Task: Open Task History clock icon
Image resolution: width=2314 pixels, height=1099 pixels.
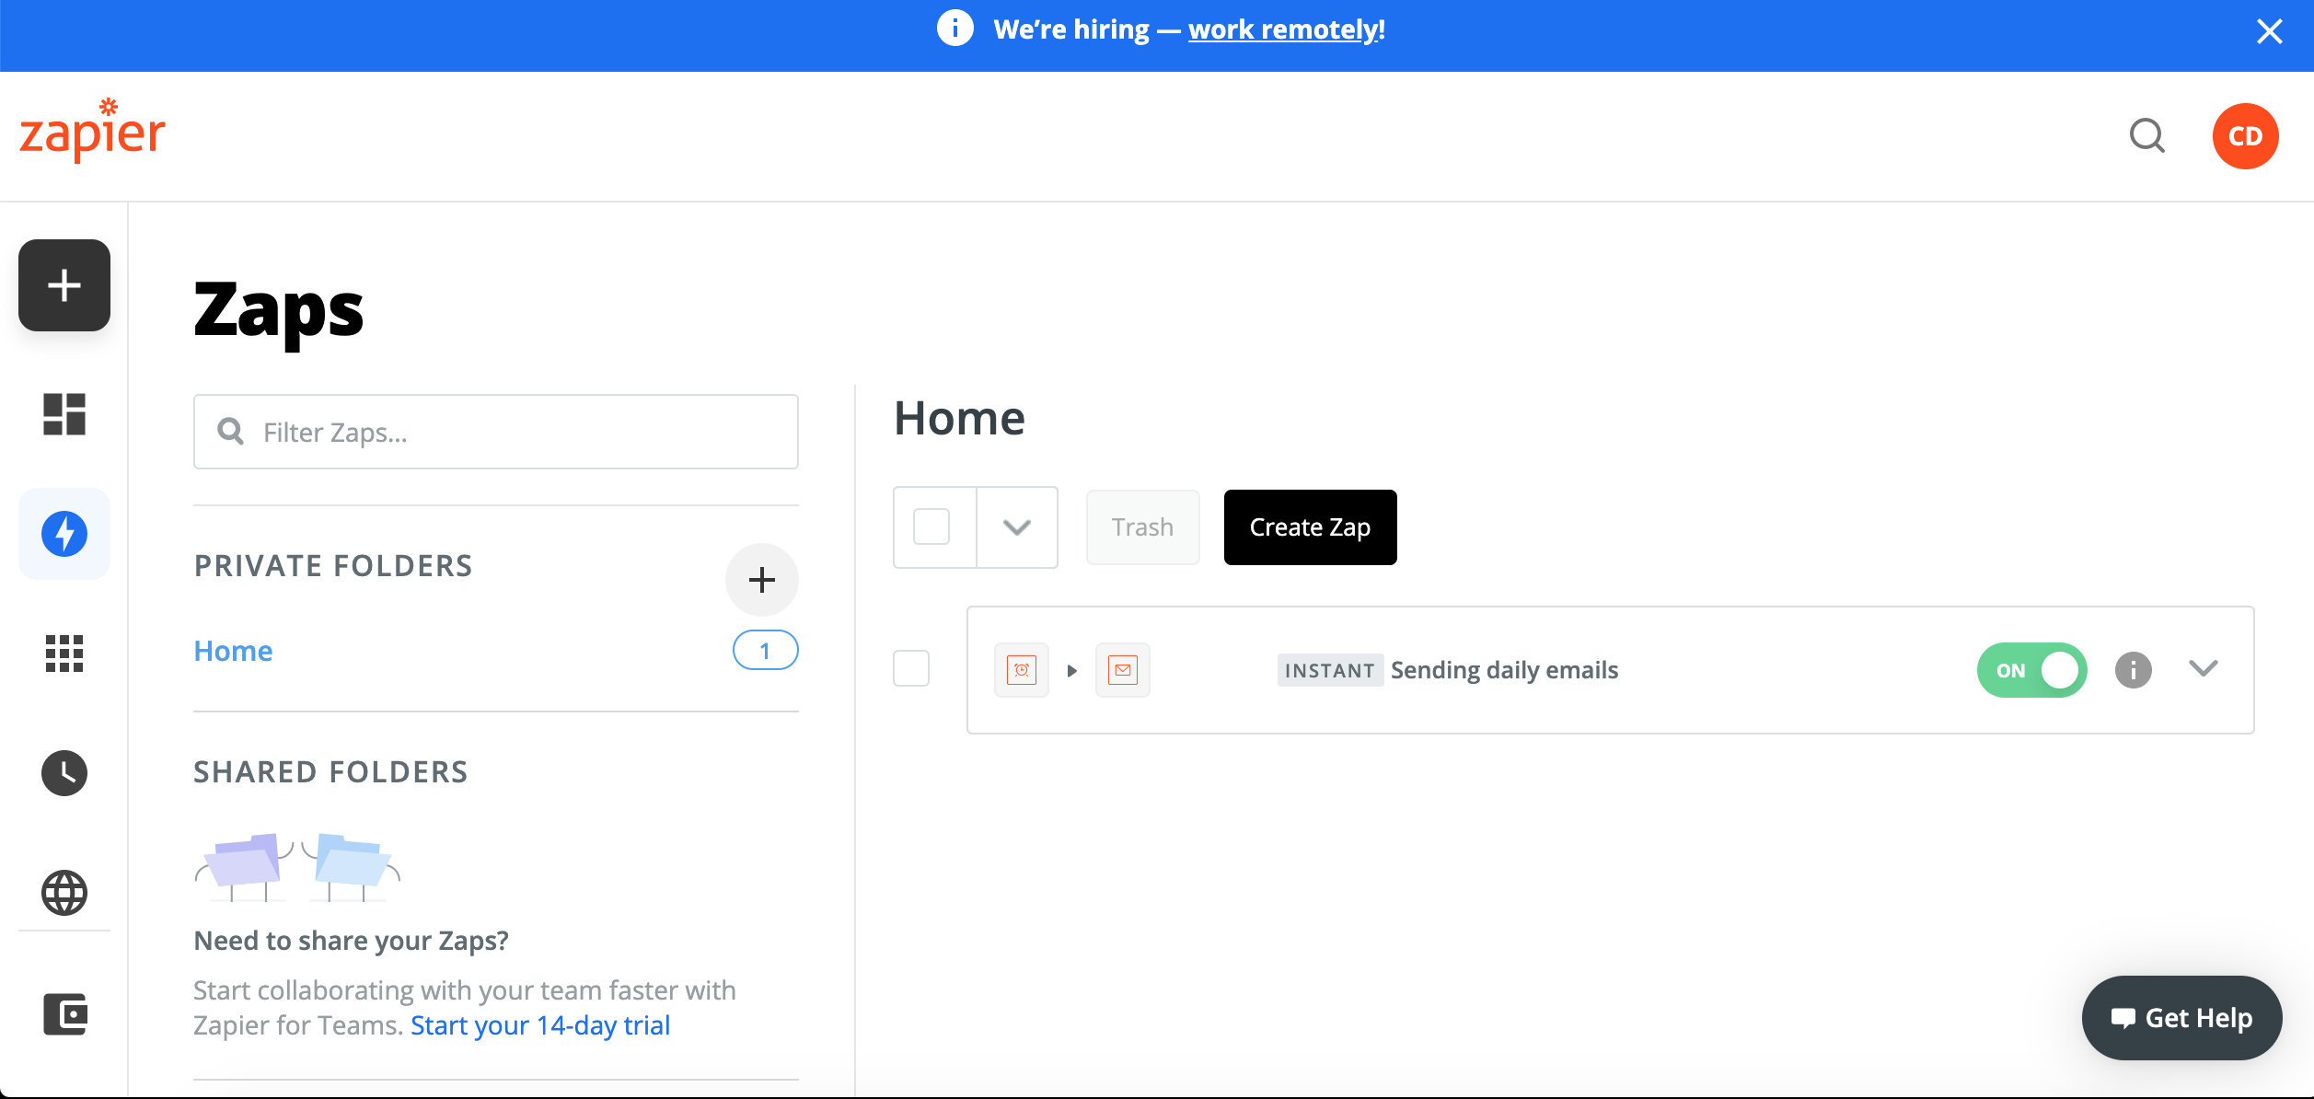Action: [64, 773]
